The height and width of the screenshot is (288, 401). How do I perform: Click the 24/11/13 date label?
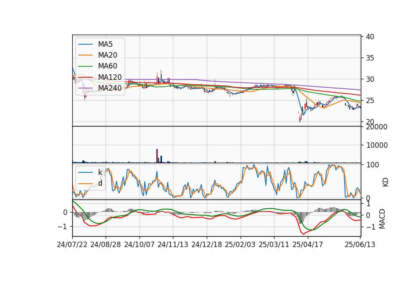click(173, 245)
